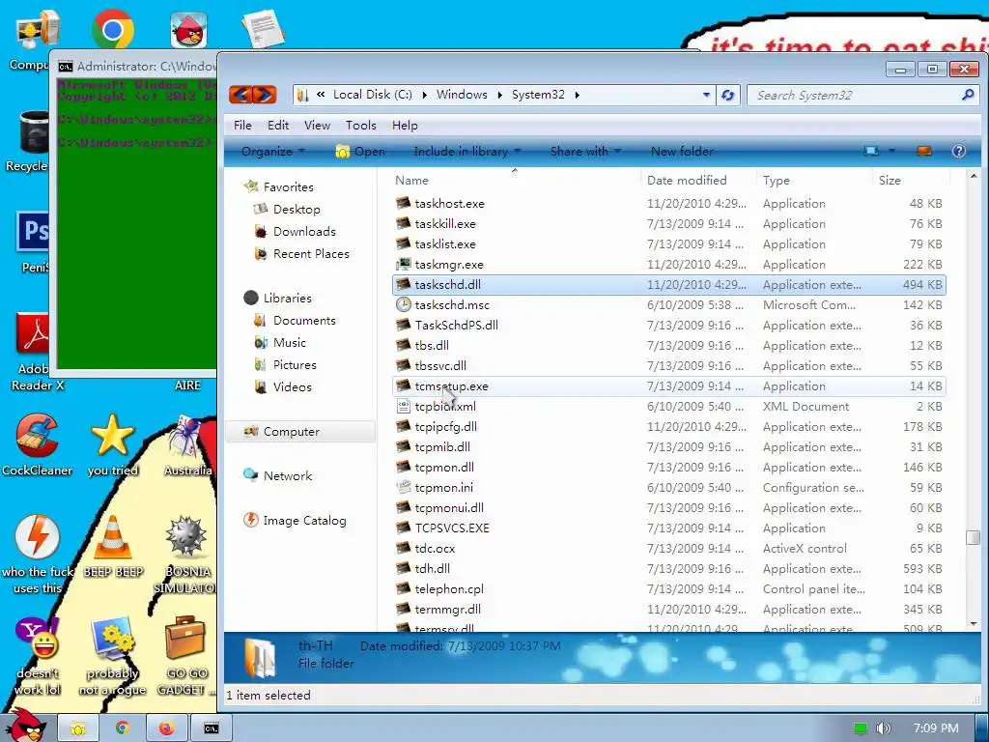Show the hidden path chevron in address bar
This screenshot has height=742, width=989.
click(321, 95)
